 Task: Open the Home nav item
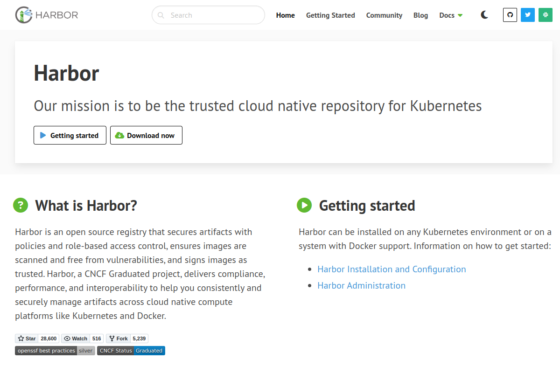[285, 15]
